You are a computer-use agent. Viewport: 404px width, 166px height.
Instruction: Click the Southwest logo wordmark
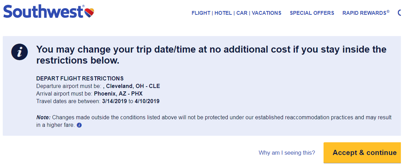click(43, 12)
